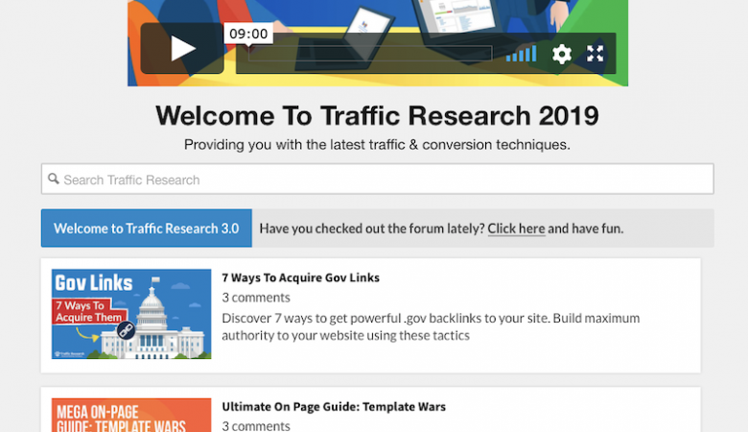
Task: View 3 comments on Gov Links article
Action: 256,298
